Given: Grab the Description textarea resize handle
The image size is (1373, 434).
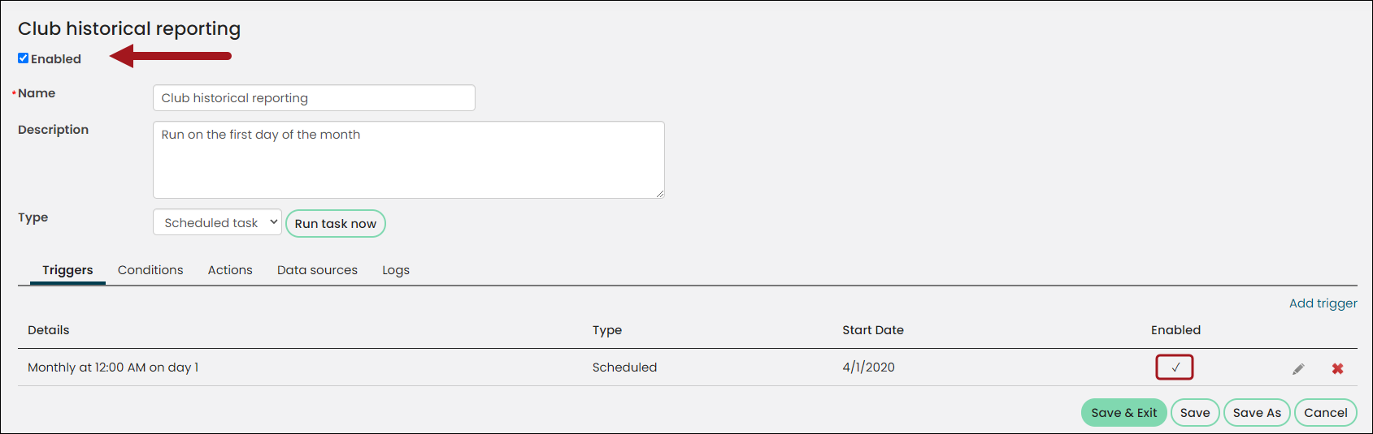Looking at the screenshot, I should [x=660, y=194].
